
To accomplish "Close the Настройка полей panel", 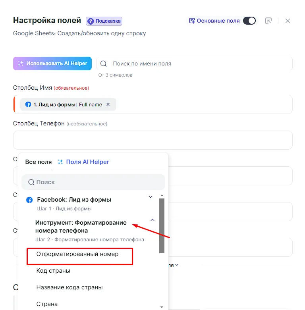I will click(x=288, y=21).
